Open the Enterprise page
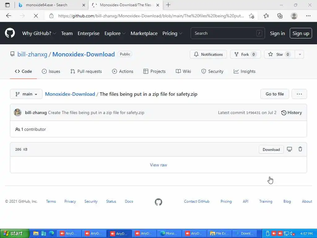 point(89,33)
